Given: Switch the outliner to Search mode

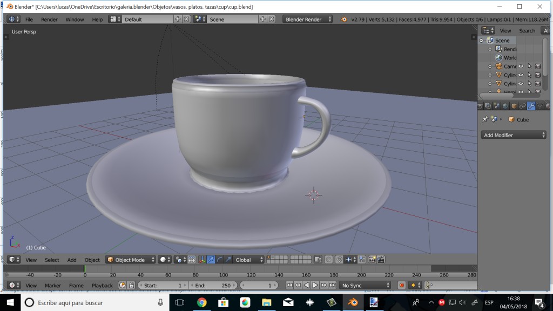Looking at the screenshot, I should pos(527,30).
